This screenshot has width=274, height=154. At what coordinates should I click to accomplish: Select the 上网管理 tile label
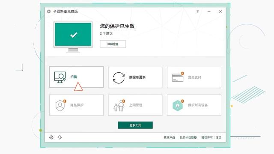pos(136,105)
